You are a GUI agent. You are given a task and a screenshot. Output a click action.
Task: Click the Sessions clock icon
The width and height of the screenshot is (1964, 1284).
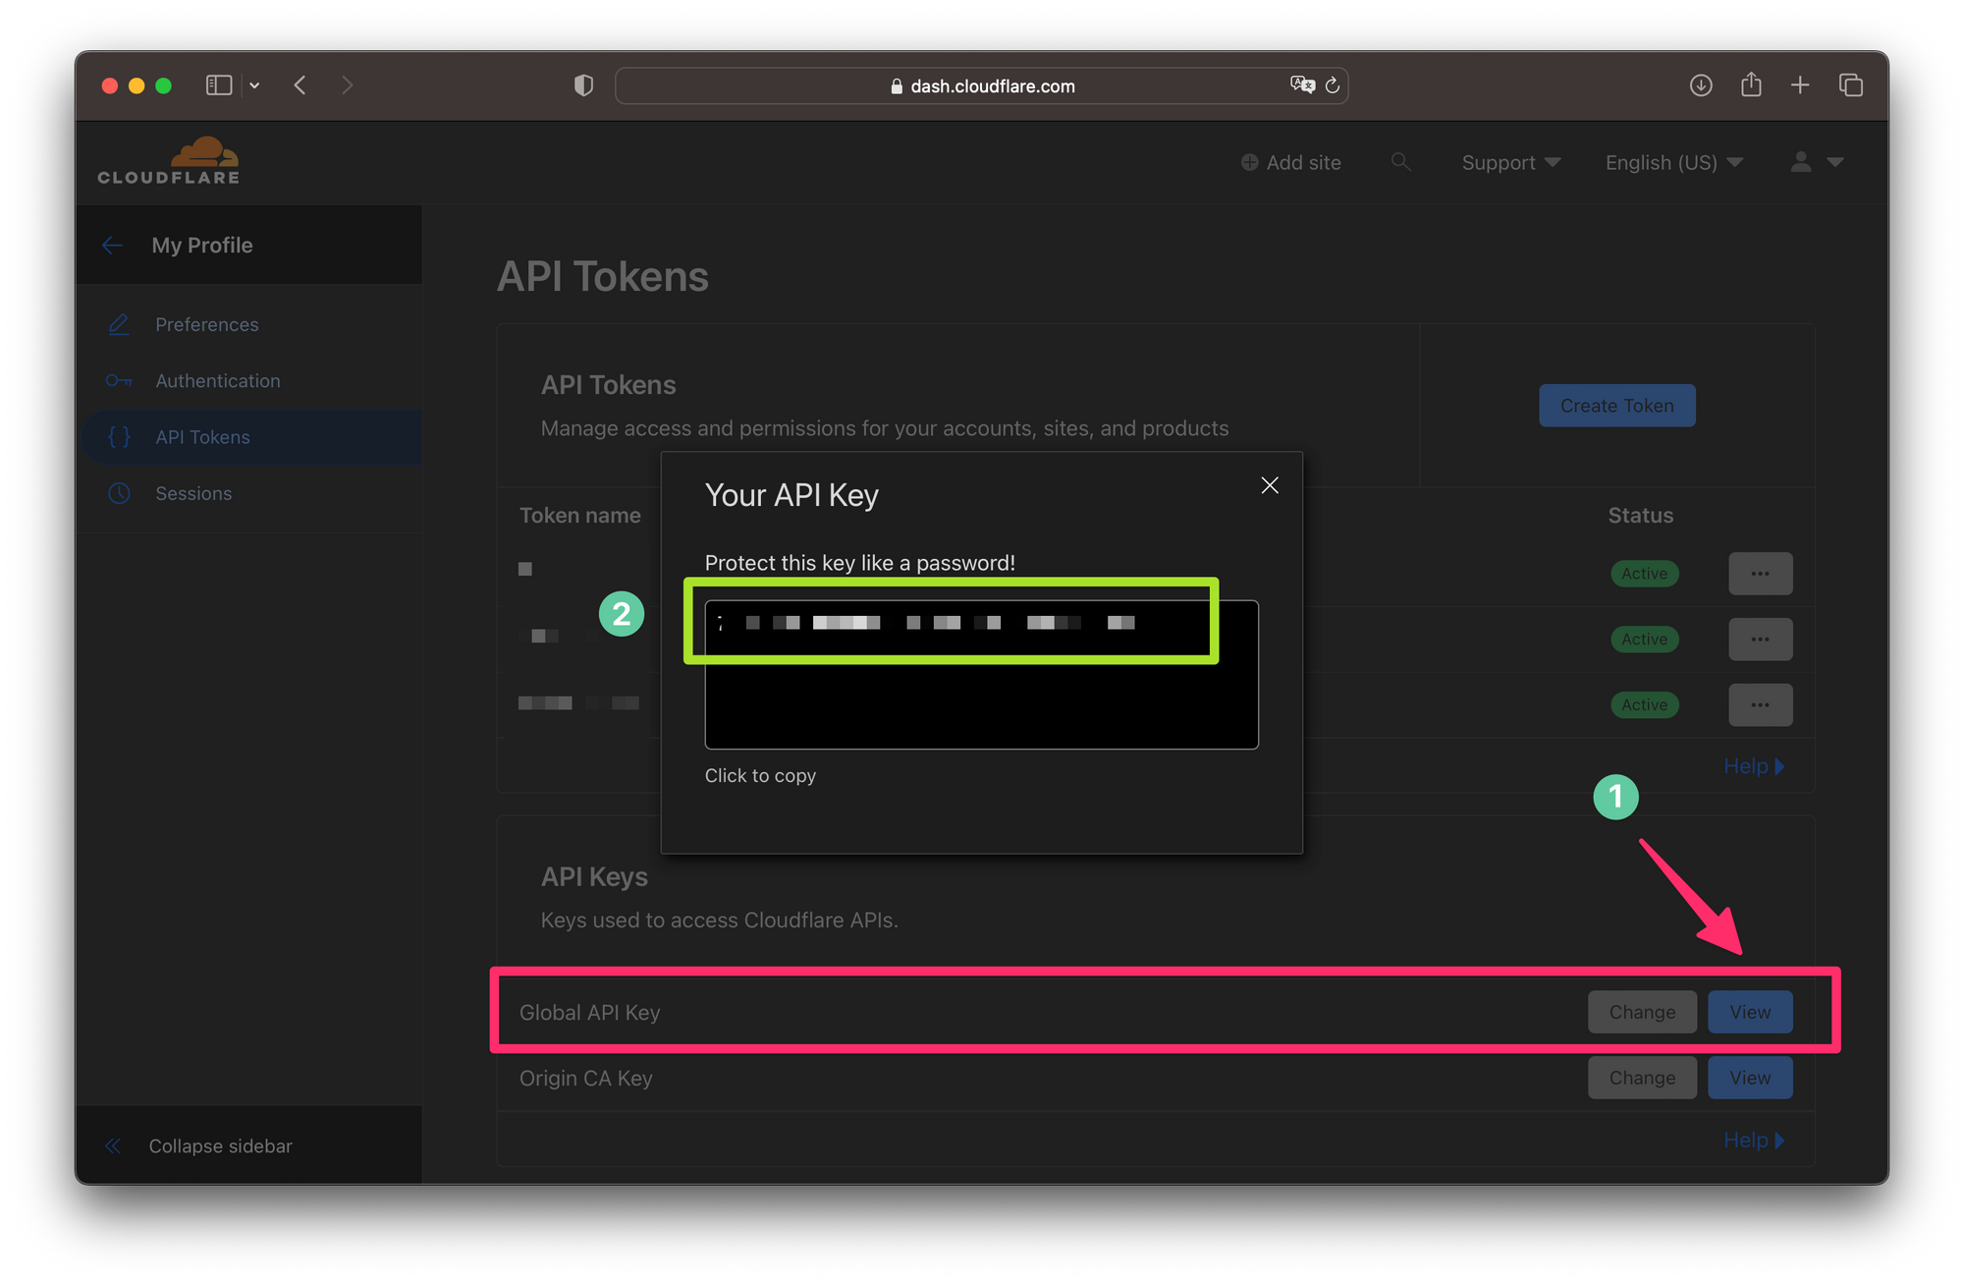119,493
